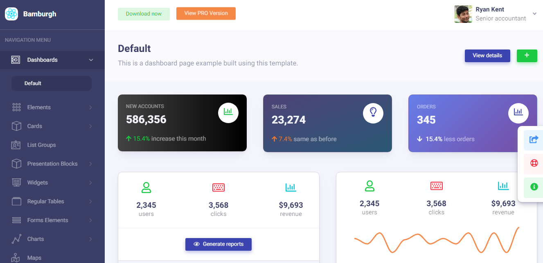Viewport: 543px width, 263px height.
Task: Click the Bamburgh React logo icon
Action: point(11,14)
